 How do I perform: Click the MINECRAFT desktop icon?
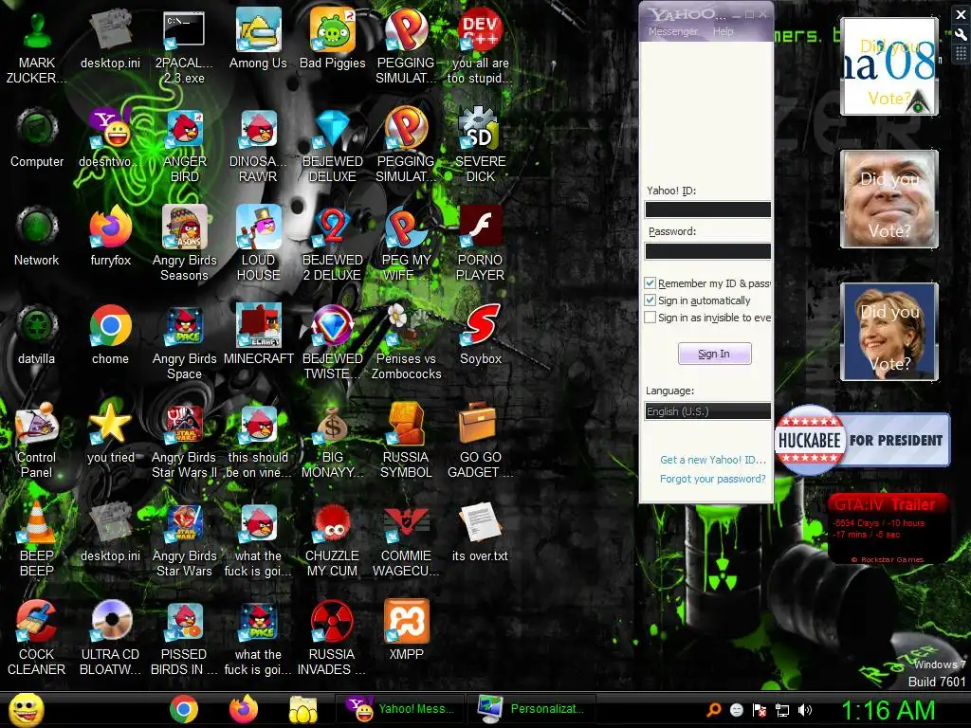pos(258,335)
